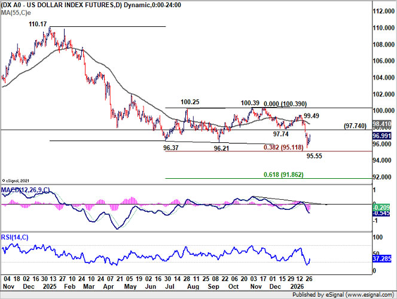This screenshot has width=397, height=299.
Task: Select the 0.382 (95.118) Fibonacci label
Action: pos(283,147)
